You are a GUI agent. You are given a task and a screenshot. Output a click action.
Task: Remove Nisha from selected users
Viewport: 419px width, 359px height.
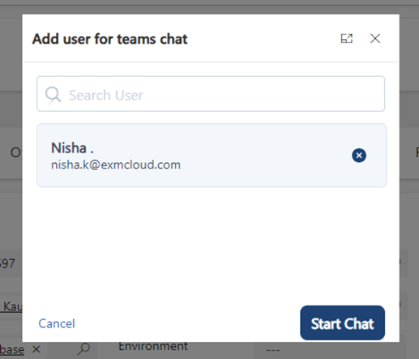coord(359,156)
